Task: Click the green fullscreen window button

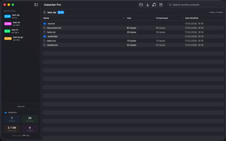Action: 13,5
